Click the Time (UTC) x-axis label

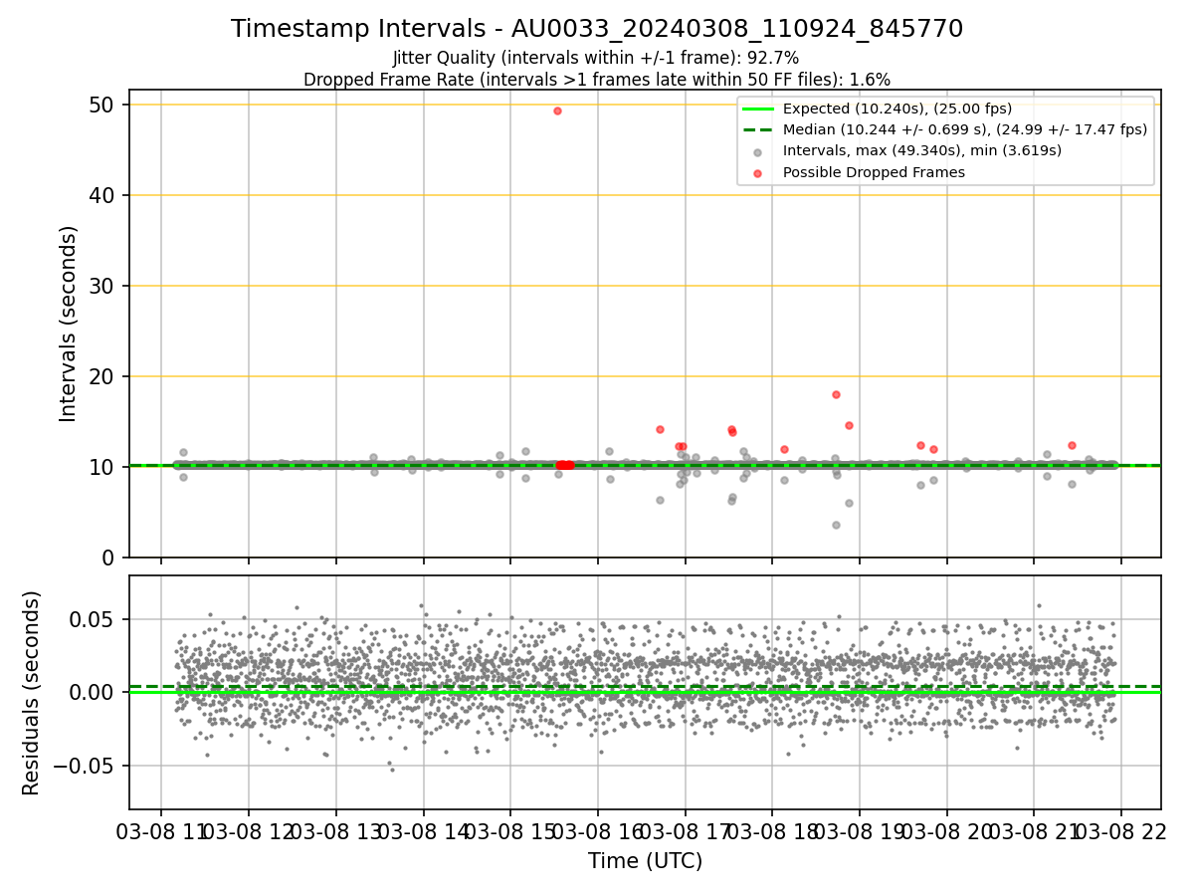coord(645,861)
